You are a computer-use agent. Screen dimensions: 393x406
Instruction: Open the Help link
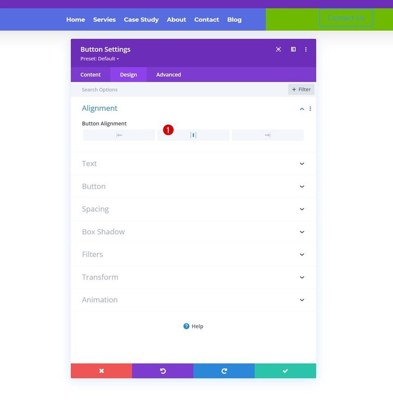click(x=193, y=326)
